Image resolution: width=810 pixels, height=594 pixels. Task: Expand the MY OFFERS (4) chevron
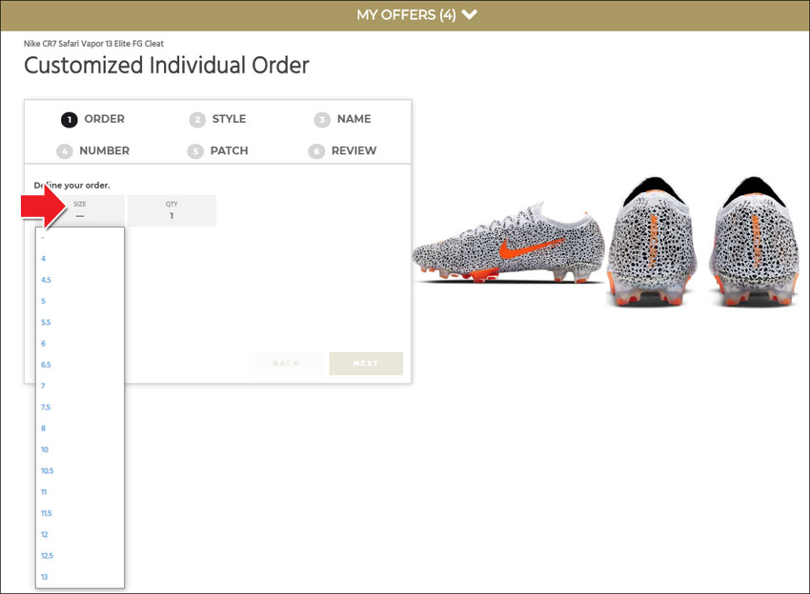point(469,14)
